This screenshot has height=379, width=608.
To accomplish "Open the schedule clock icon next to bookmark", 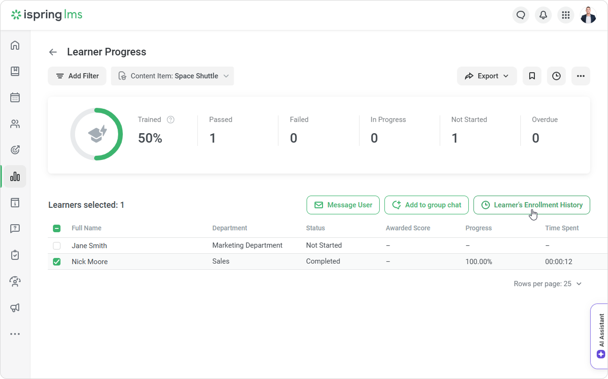I will pos(556,76).
